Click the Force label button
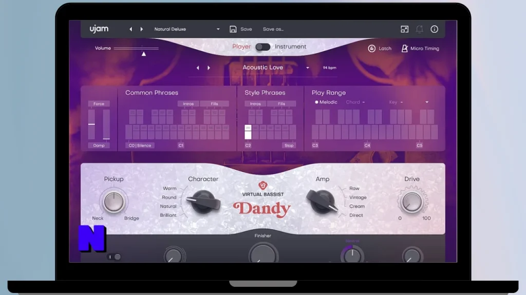The image size is (526, 295). pos(99,103)
